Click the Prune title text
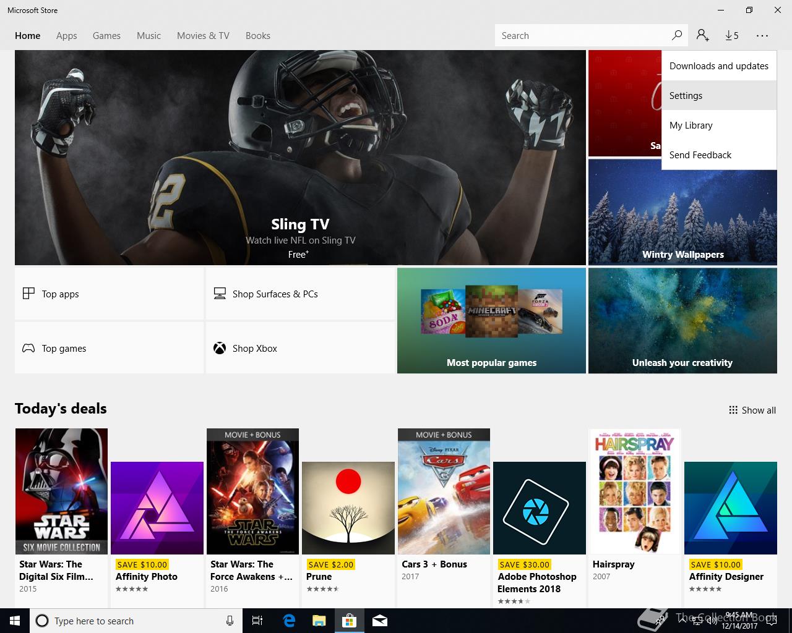The image size is (792, 633). (319, 577)
